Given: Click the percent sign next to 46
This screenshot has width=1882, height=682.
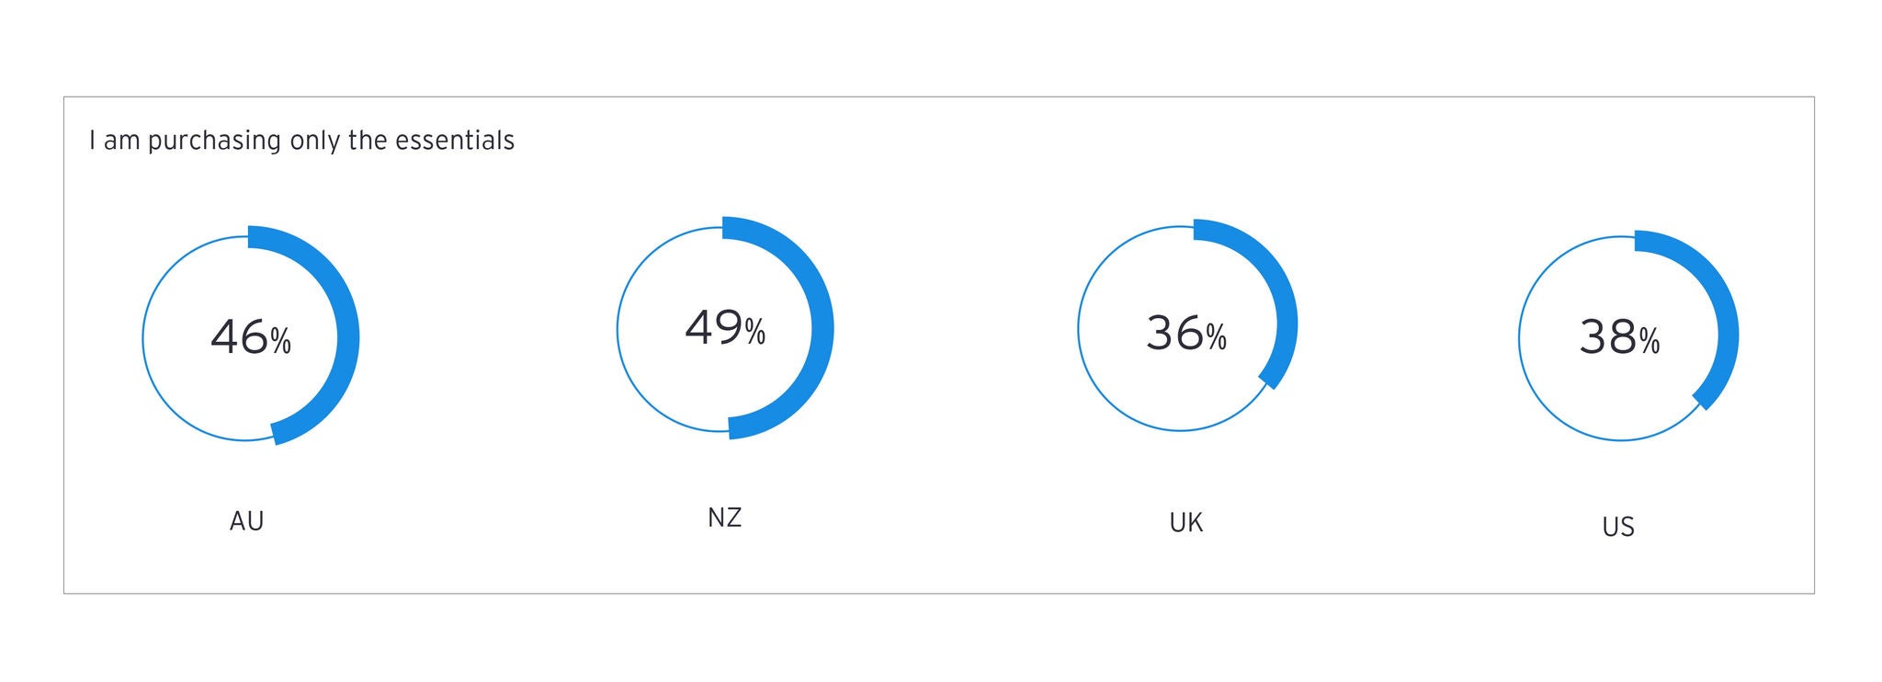Looking at the screenshot, I should pos(280,342).
